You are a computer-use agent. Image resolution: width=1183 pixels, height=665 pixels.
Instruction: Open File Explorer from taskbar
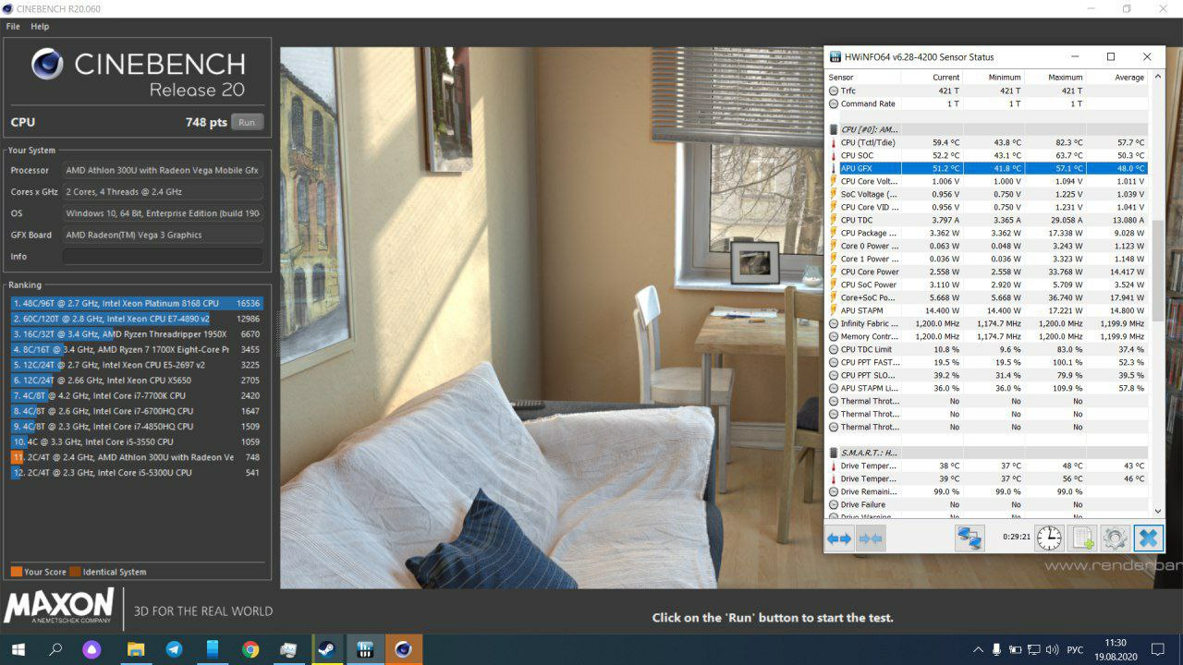click(x=135, y=649)
